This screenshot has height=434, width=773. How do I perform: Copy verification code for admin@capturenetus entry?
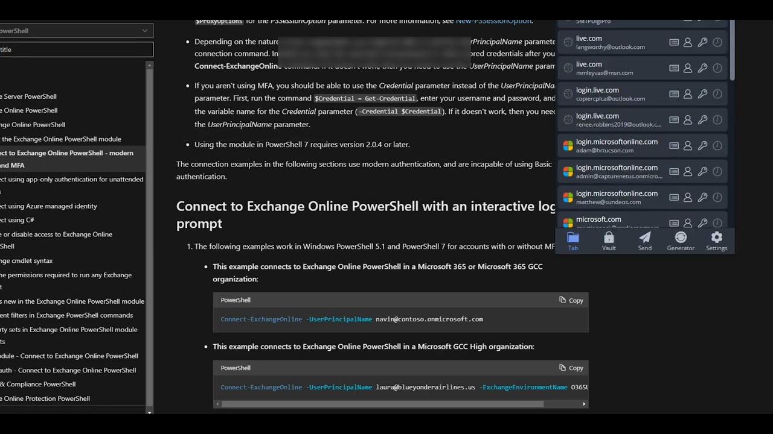click(x=717, y=172)
